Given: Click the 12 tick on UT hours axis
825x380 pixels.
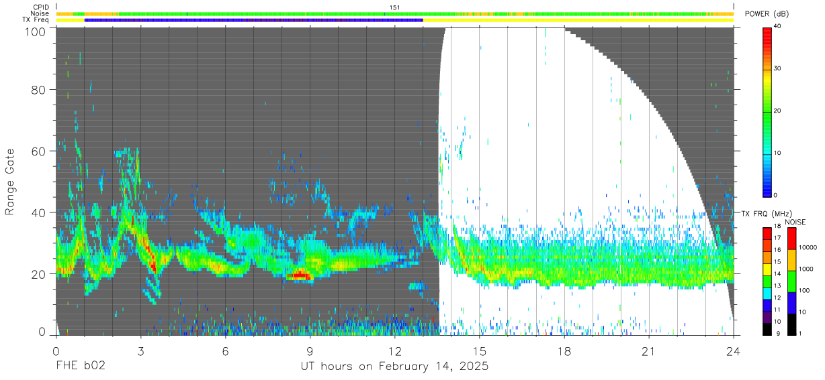Looking at the screenshot, I should (394, 351).
